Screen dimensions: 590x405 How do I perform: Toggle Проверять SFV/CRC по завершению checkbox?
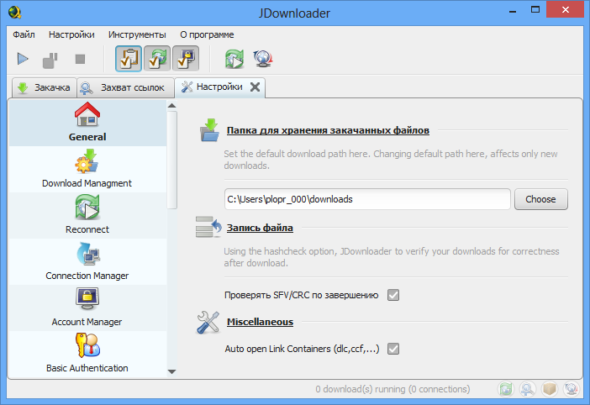point(393,295)
